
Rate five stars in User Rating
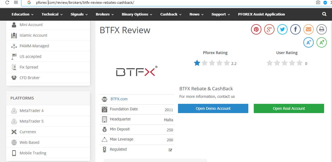[300, 63]
